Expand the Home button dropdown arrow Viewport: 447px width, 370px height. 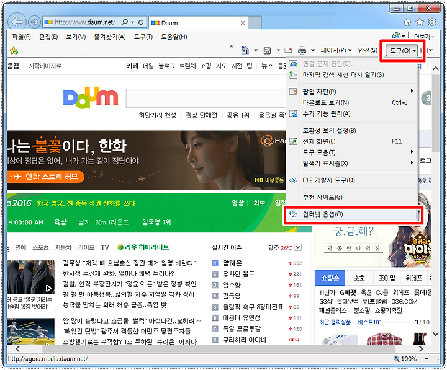click(x=256, y=50)
